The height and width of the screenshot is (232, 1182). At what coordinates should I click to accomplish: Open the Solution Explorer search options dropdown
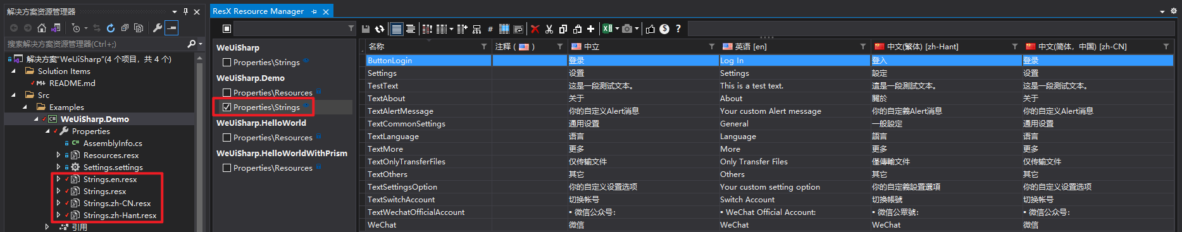tap(201, 44)
